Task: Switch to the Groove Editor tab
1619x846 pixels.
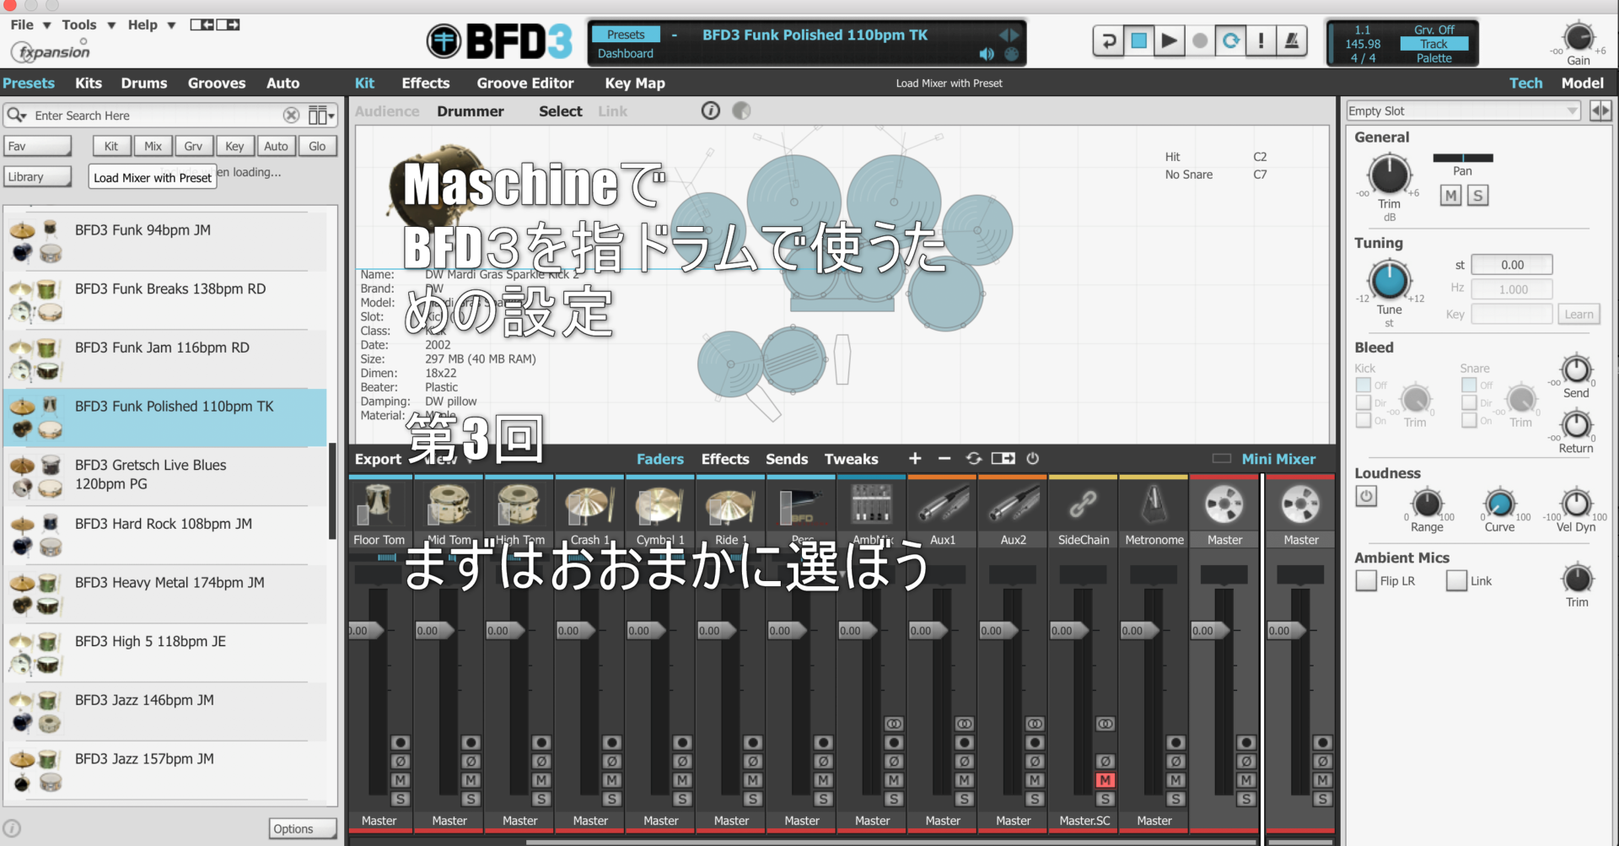Action: (x=524, y=83)
